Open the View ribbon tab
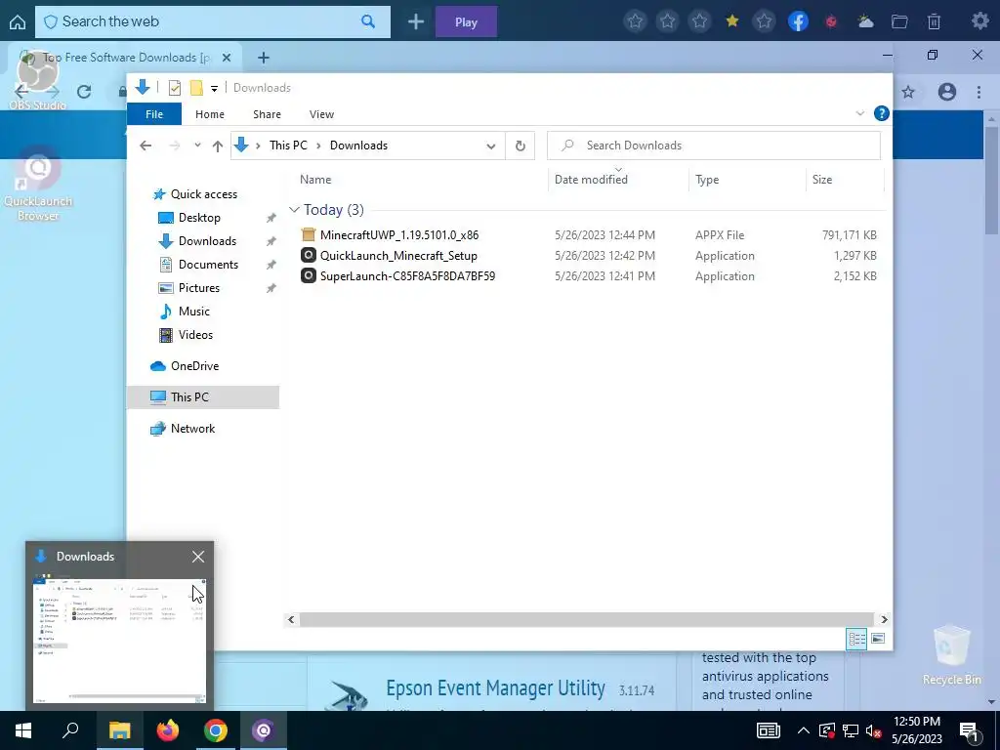The image size is (1000, 750). (321, 114)
